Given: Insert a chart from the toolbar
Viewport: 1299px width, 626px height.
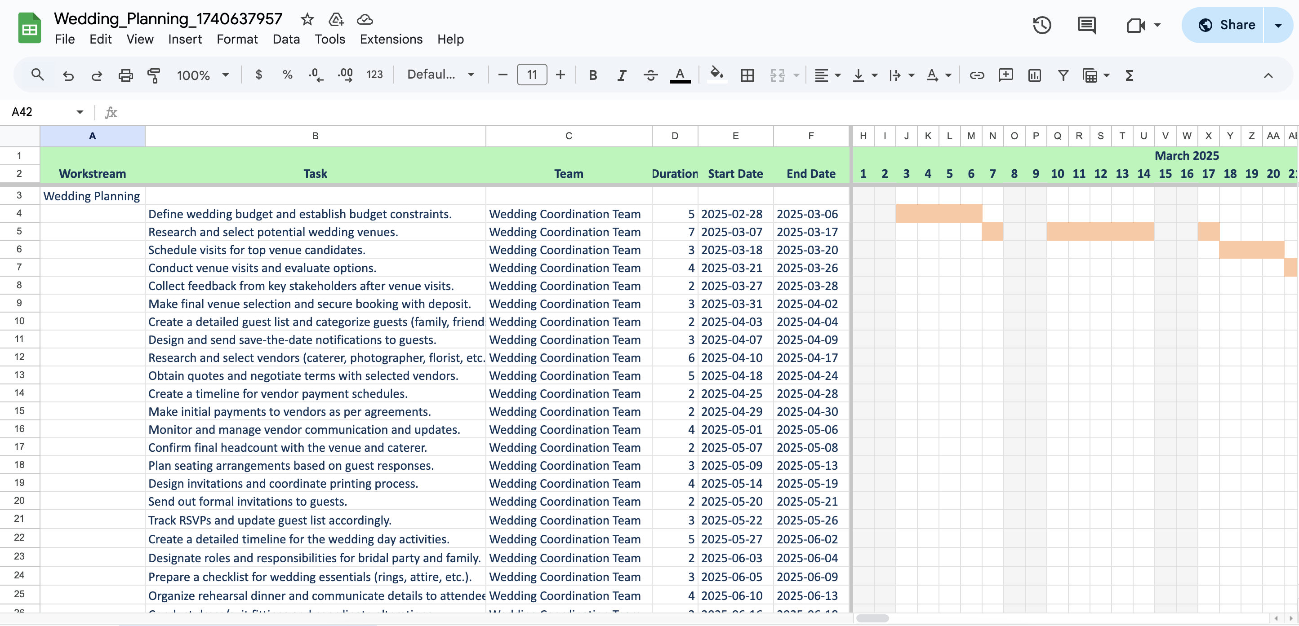Looking at the screenshot, I should [1034, 75].
